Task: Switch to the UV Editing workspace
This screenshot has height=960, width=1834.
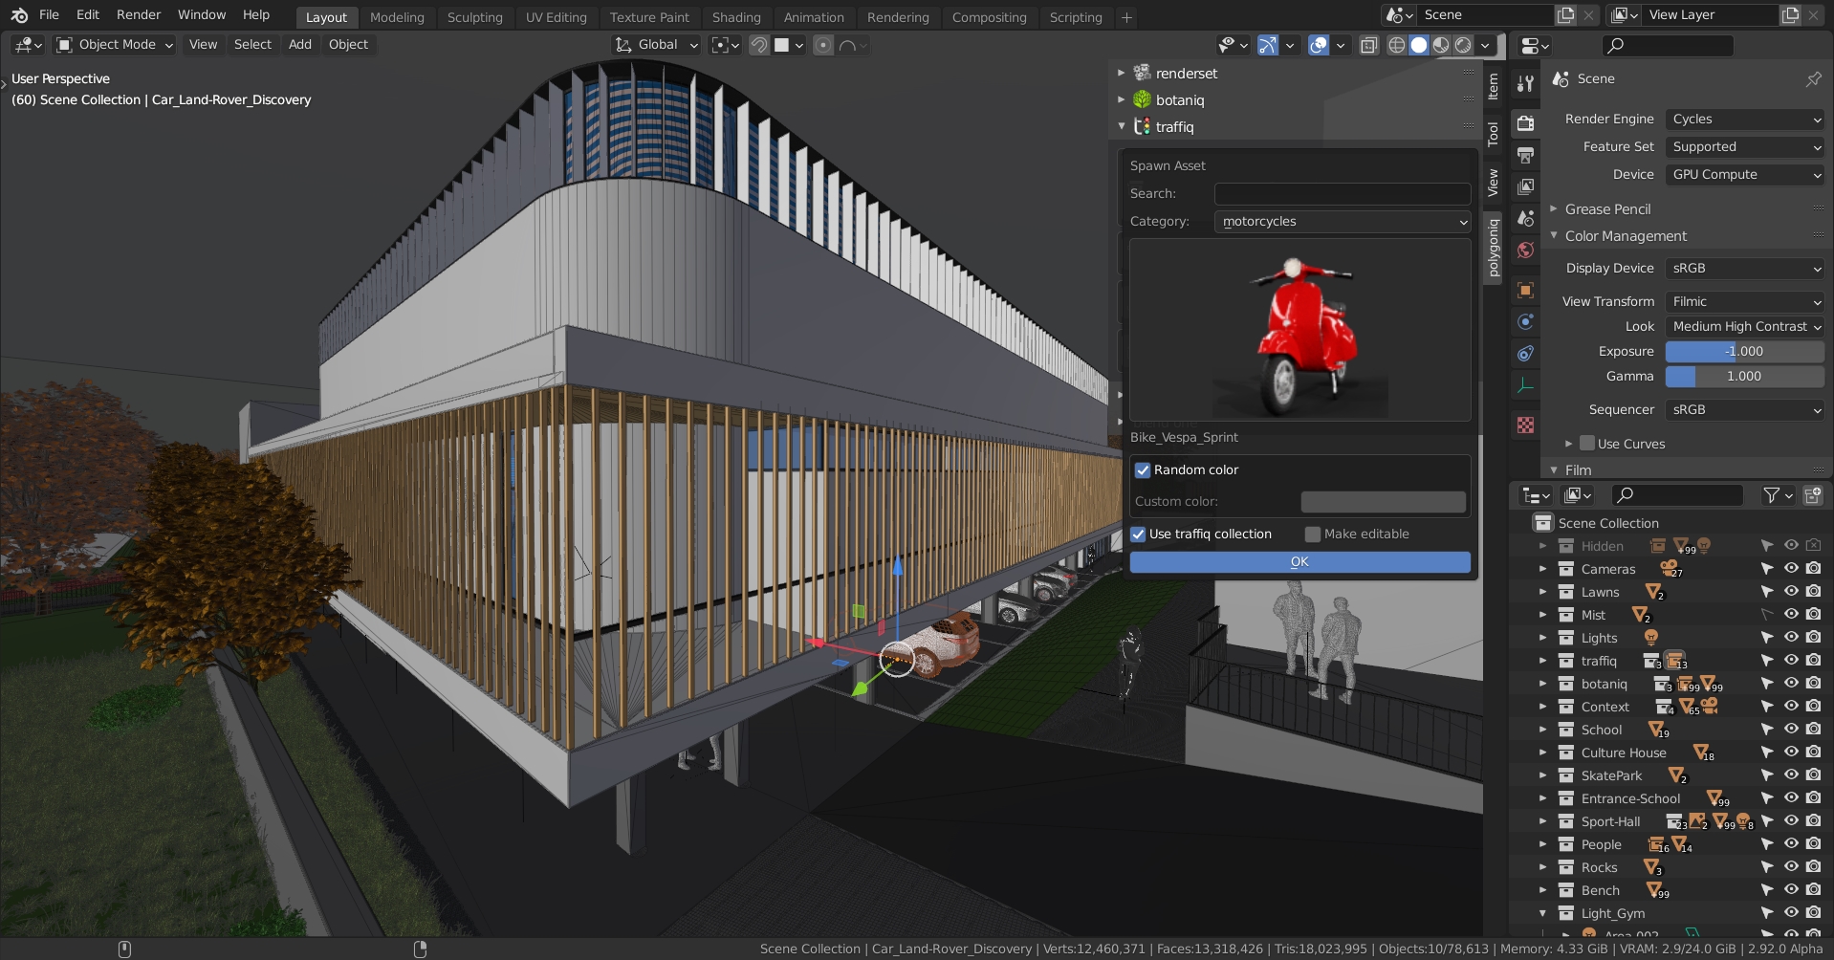Action: click(556, 17)
